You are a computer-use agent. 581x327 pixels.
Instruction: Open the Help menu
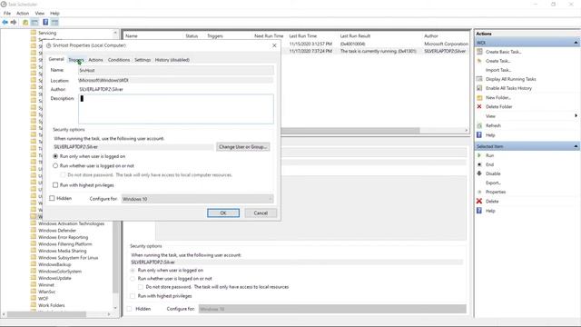pos(54,13)
